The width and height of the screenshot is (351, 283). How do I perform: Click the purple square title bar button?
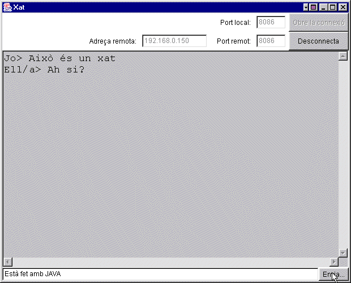(313, 7)
